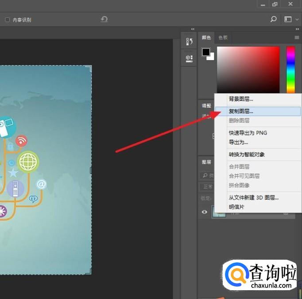
Task: Open the workspace layout switcher icon
Action: (288, 19)
